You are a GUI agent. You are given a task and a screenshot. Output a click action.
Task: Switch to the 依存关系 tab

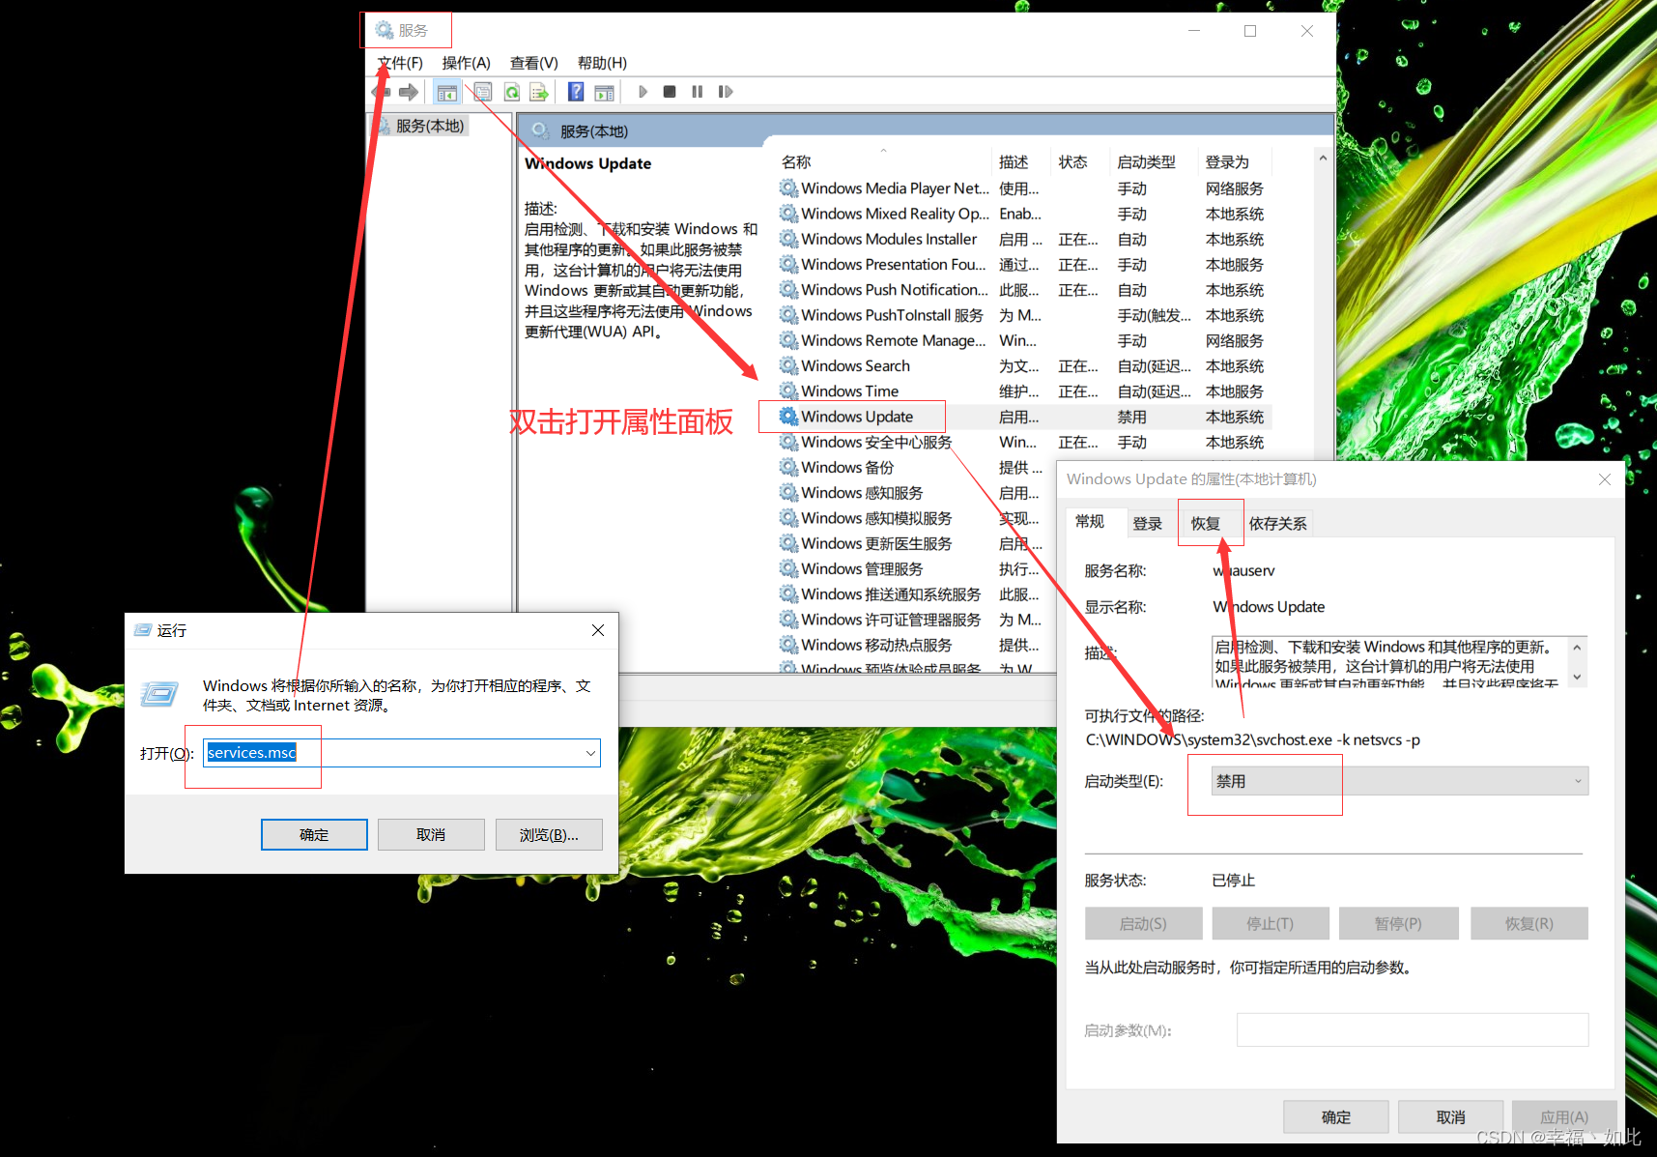pyautogui.click(x=1277, y=524)
